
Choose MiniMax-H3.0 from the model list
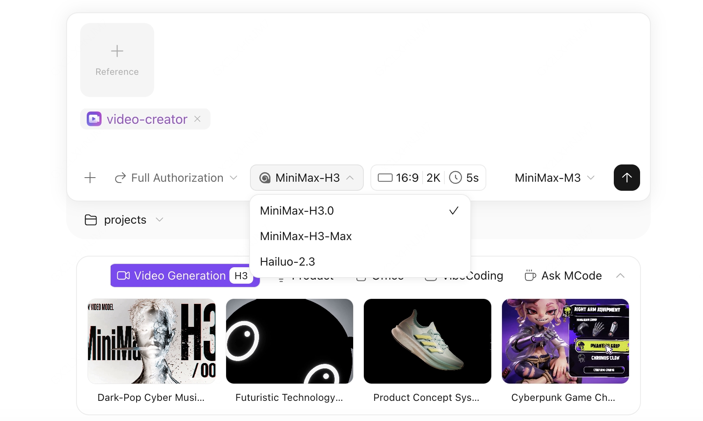(x=360, y=210)
